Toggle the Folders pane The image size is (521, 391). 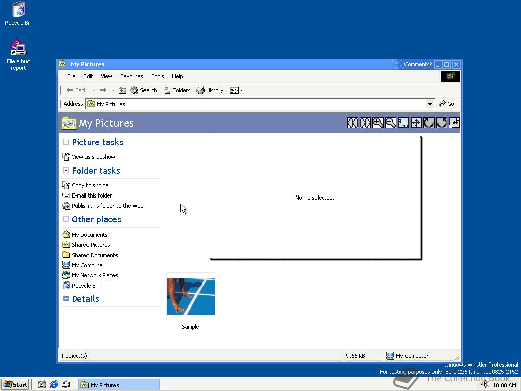click(177, 90)
